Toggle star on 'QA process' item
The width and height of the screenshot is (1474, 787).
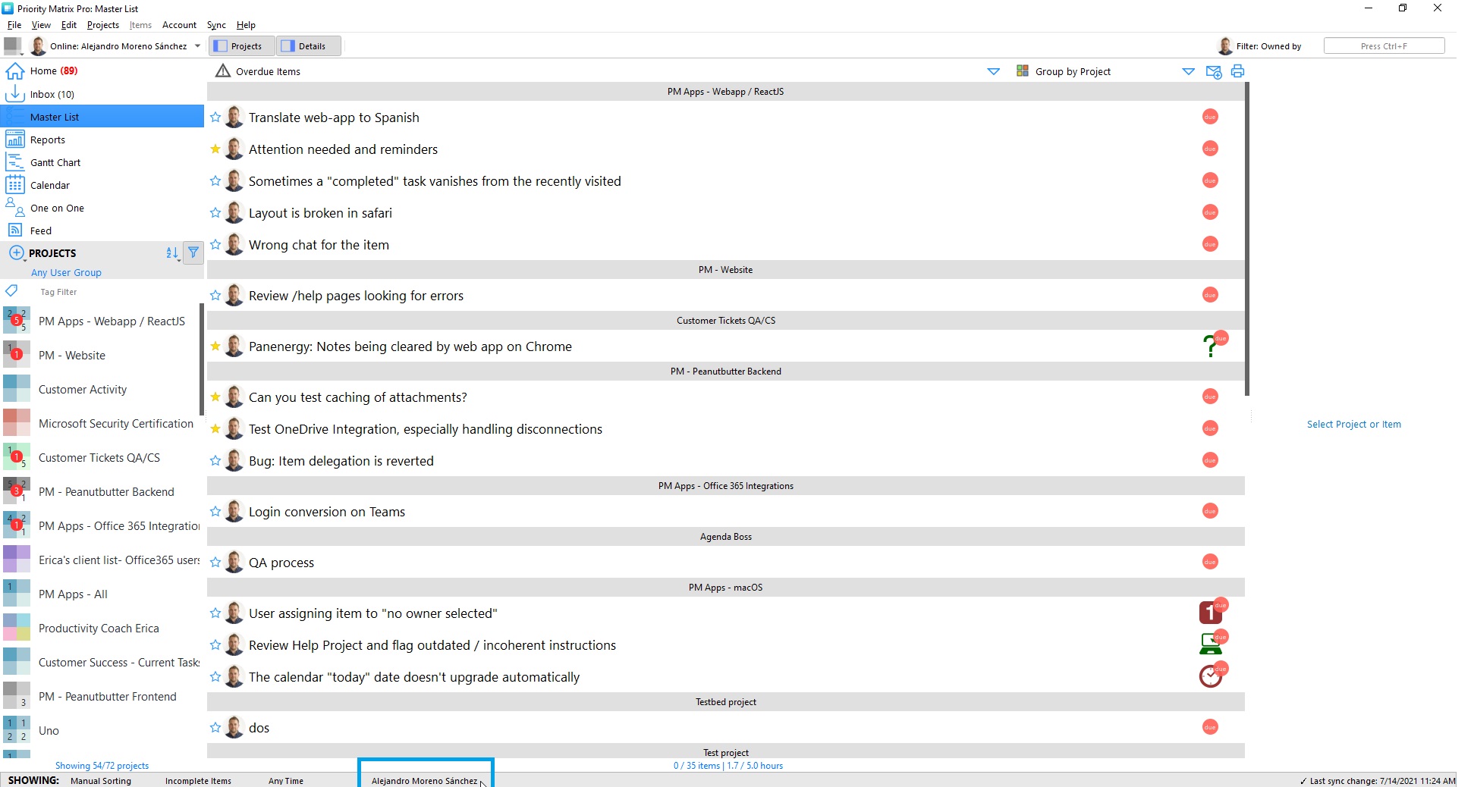215,563
